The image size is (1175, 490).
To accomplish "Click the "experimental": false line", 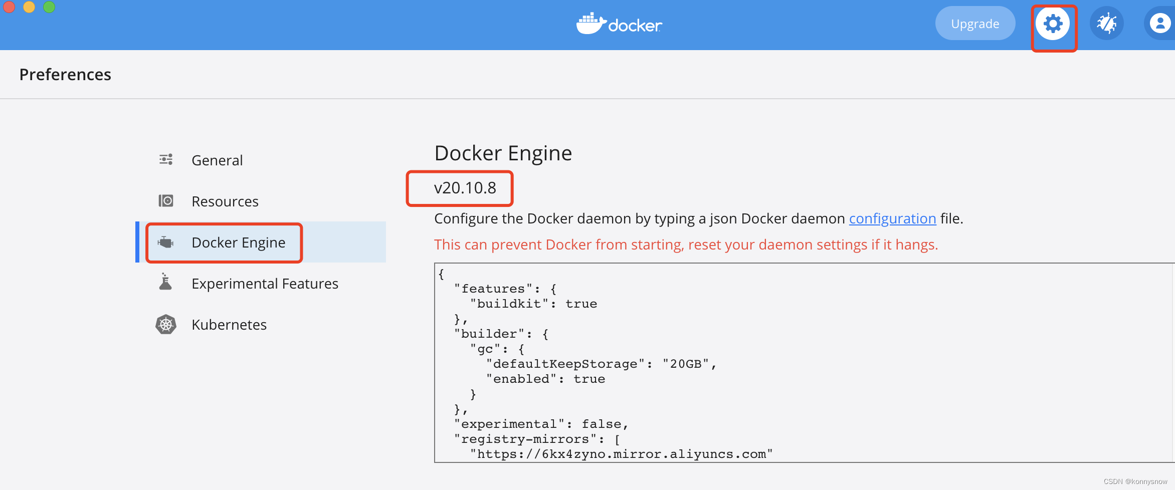I will [541, 424].
